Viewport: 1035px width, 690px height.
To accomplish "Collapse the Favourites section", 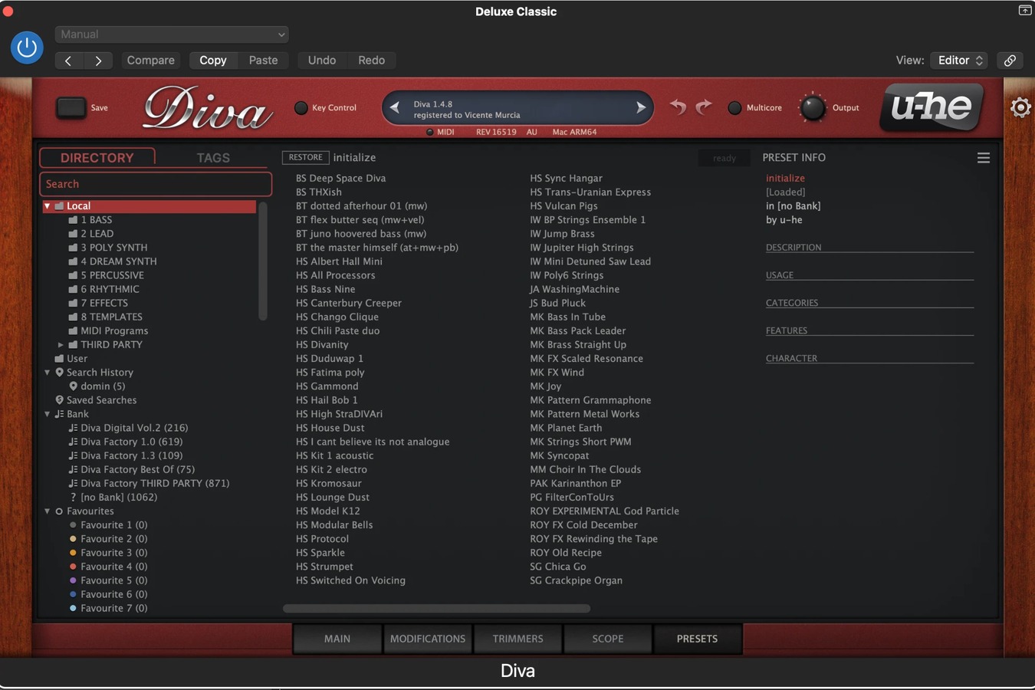I will click(x=47, y=511).
